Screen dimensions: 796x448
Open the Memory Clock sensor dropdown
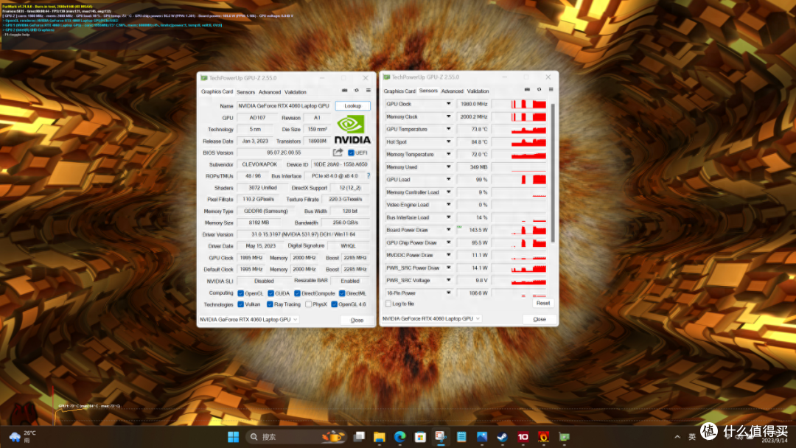(448, 116)
